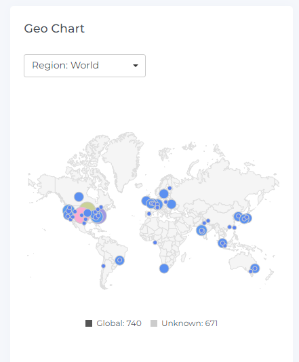299x362 pixels.
Task: Click the Global: 740 legend entry
Action: [x=113, y=323]
